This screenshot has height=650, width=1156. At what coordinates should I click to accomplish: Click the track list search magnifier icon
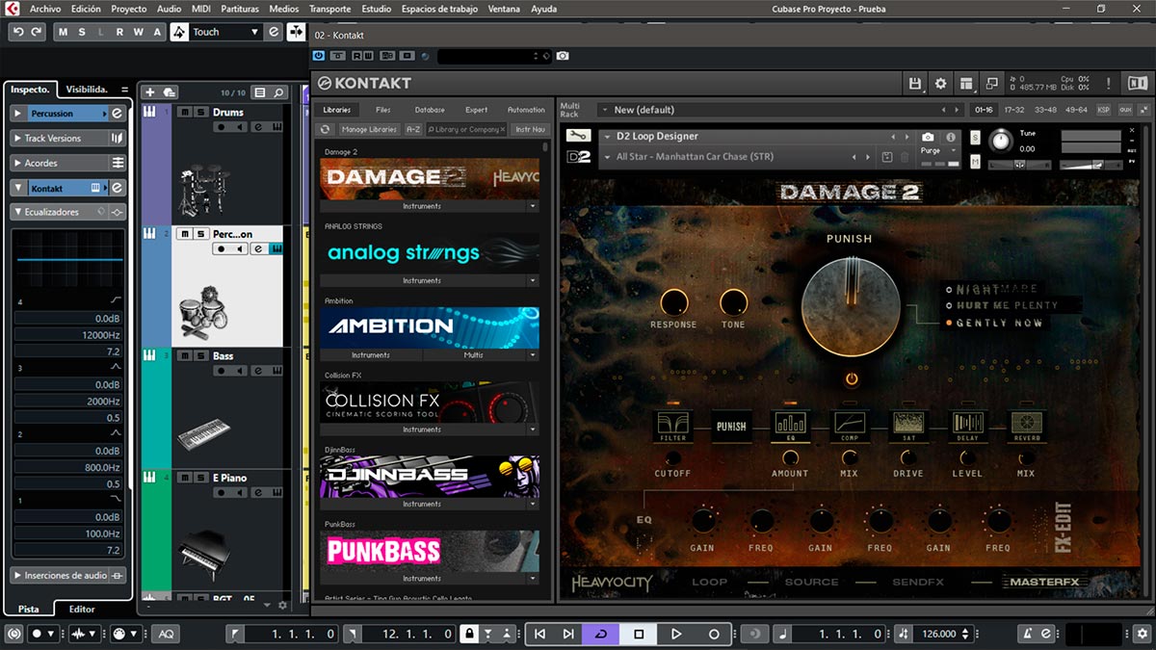[278, 92]
